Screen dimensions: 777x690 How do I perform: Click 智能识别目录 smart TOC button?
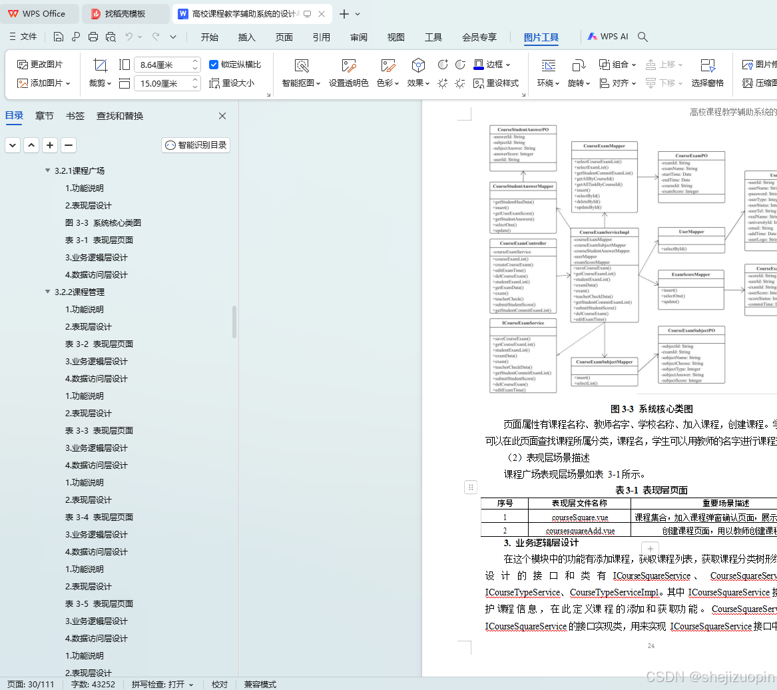click(x=196, y=145)
